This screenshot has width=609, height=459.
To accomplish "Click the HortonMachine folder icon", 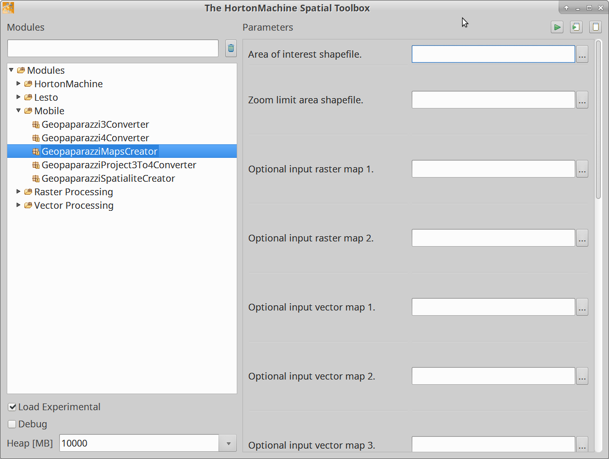I will tap(29, 84).
